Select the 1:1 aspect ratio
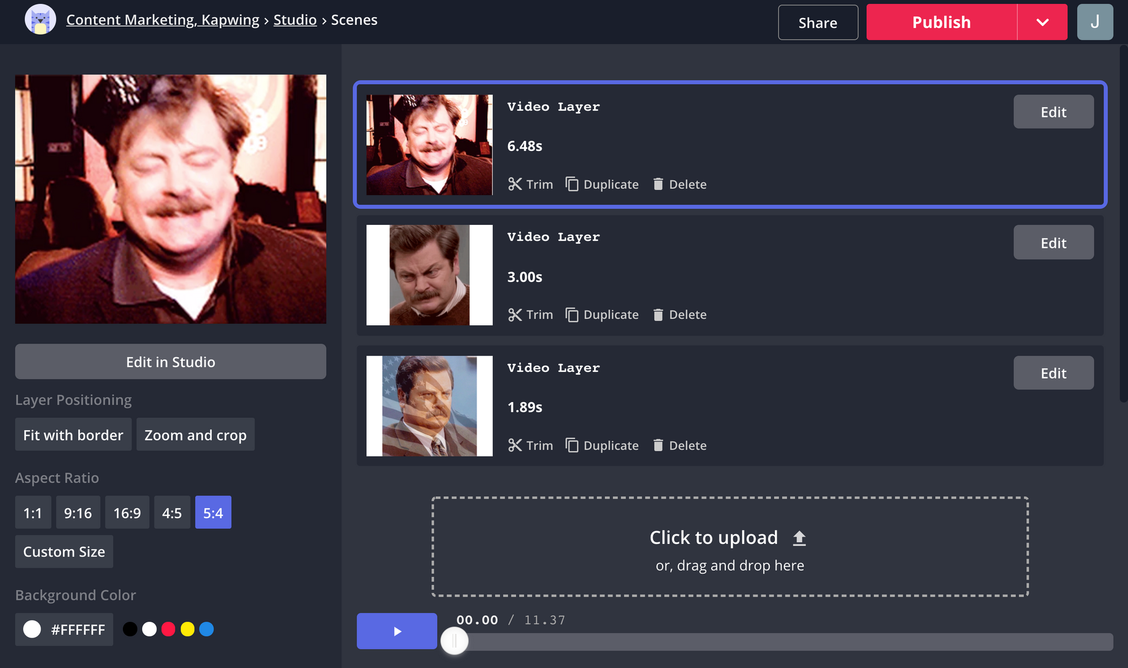The width and height of the screenshot is (1128, 668). 33,513
